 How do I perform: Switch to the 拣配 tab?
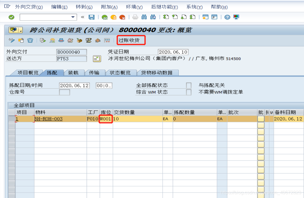tap(52, 73)
